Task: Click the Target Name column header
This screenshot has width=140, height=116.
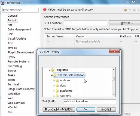Action: 60,36
